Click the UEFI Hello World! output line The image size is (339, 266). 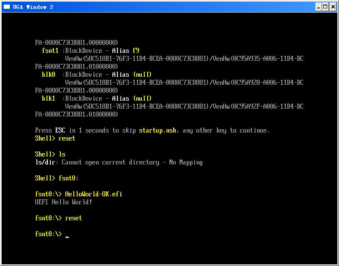point(64,202)
